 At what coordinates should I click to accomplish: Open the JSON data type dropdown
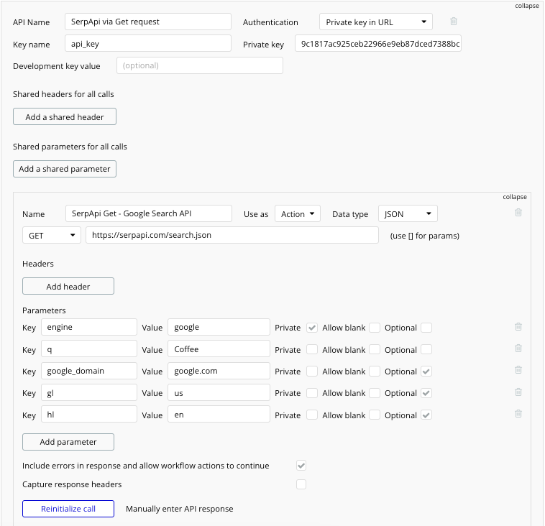pos(408,214)
